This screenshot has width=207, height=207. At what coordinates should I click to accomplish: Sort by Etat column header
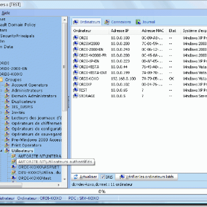(x=174, y=31)
